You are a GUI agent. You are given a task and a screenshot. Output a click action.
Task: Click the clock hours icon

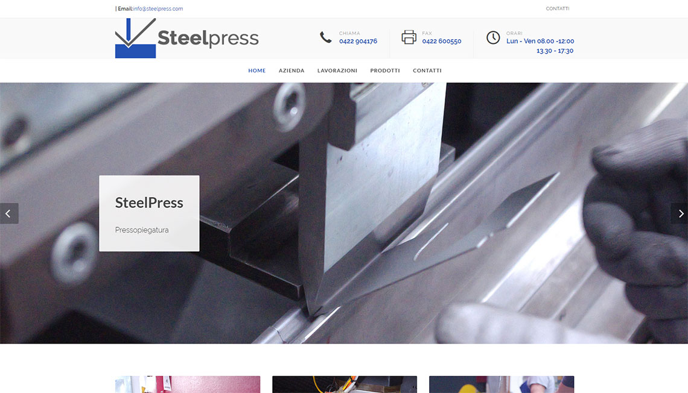(x=493, y=37)
